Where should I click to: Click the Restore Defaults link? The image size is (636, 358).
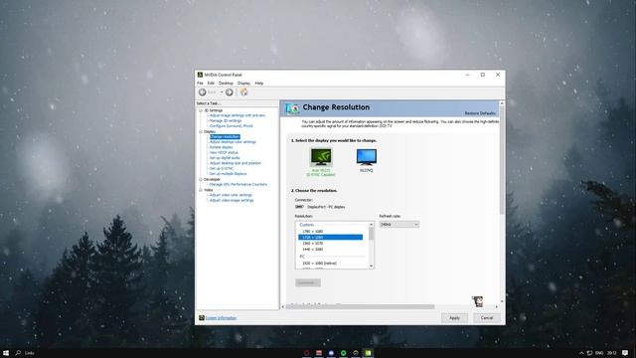[480, 113]
